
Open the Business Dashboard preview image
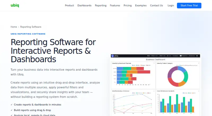point(155,85)
